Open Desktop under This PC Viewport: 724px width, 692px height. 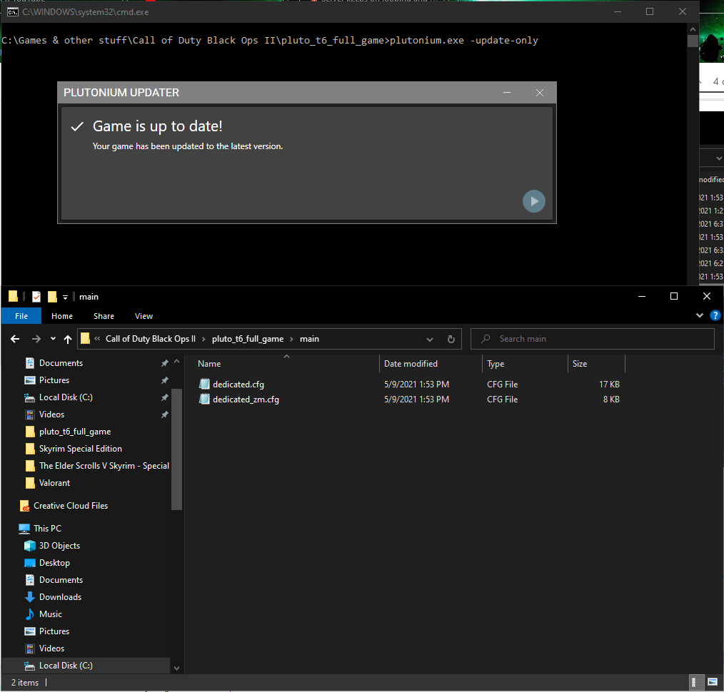[54, 563]
